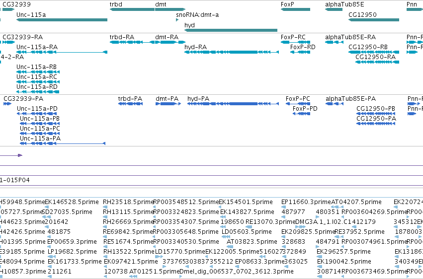The image size is (423, 279).
Task: Click the SD27035.5prime EST label
Action: pyautogui.click(x=68, y=212)
